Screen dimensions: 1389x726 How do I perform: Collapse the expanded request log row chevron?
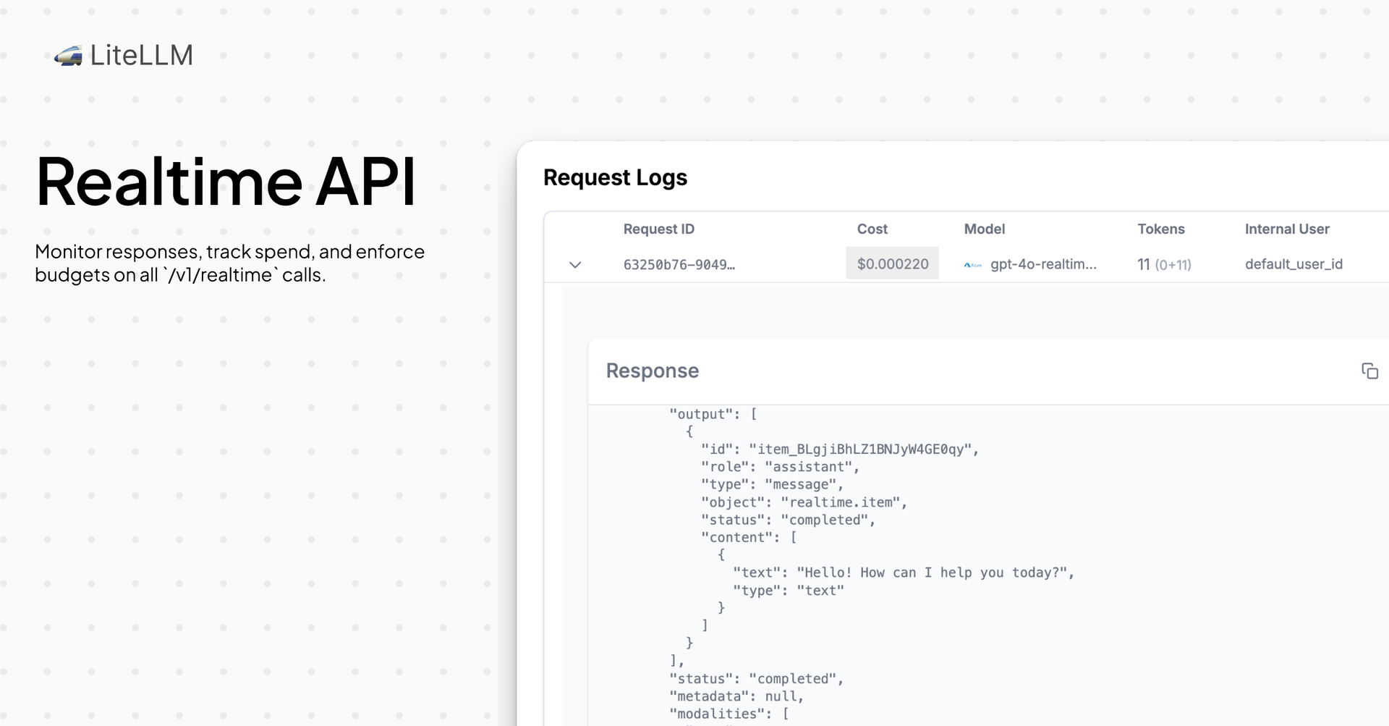575,265
